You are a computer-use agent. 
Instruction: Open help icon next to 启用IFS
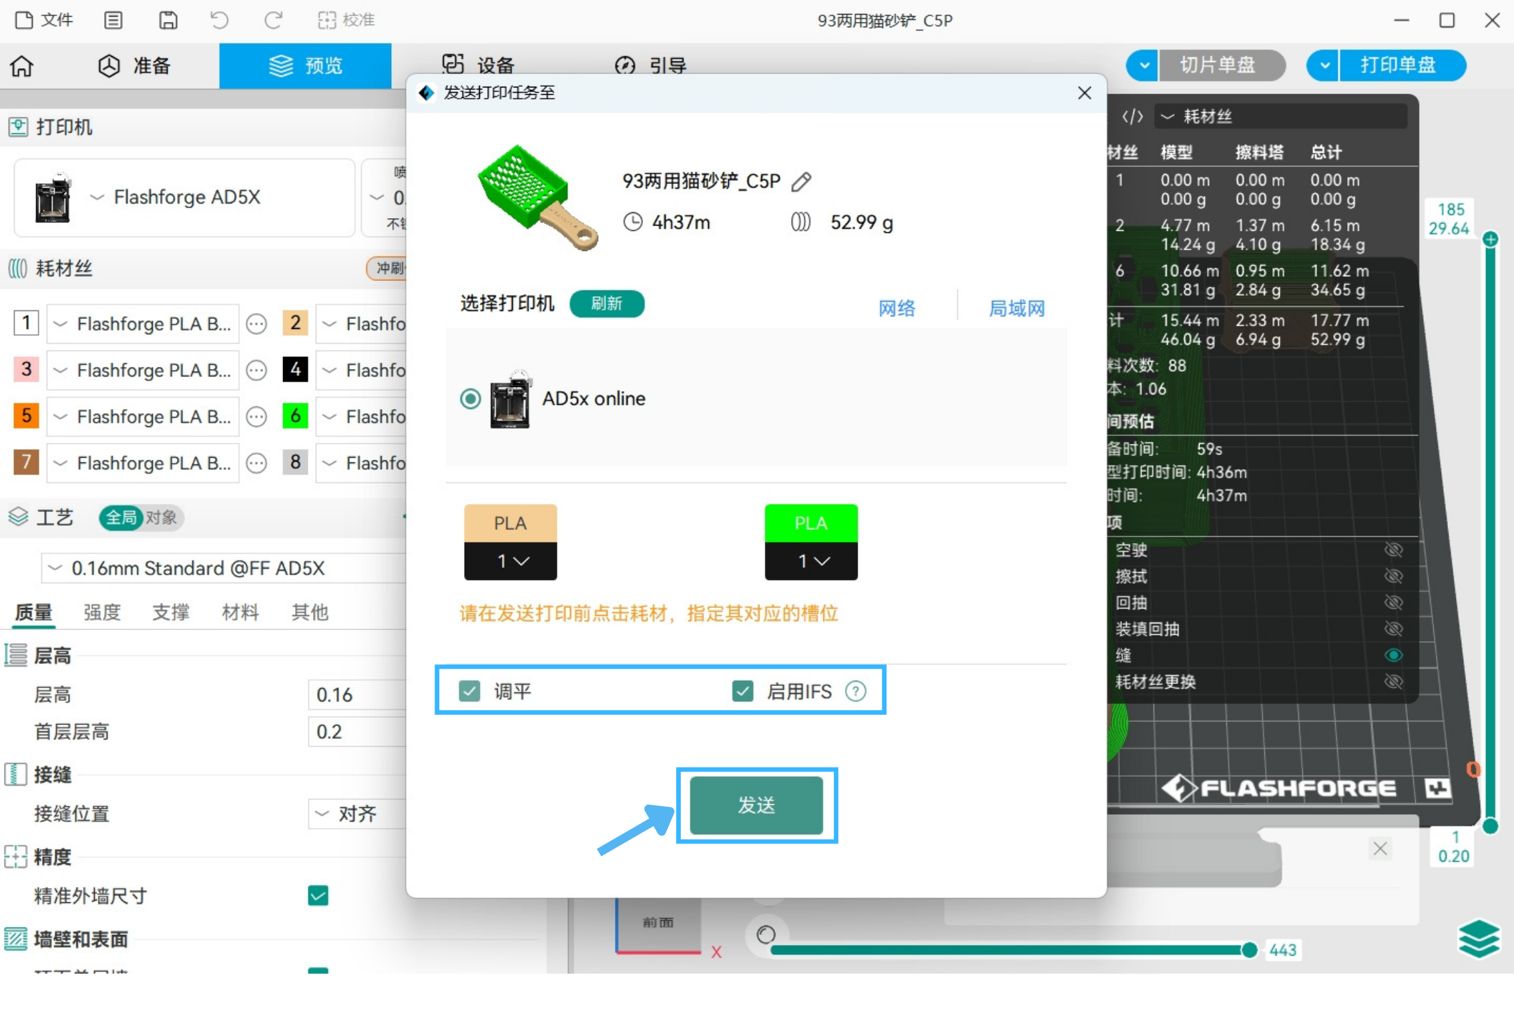pos(855,691)
